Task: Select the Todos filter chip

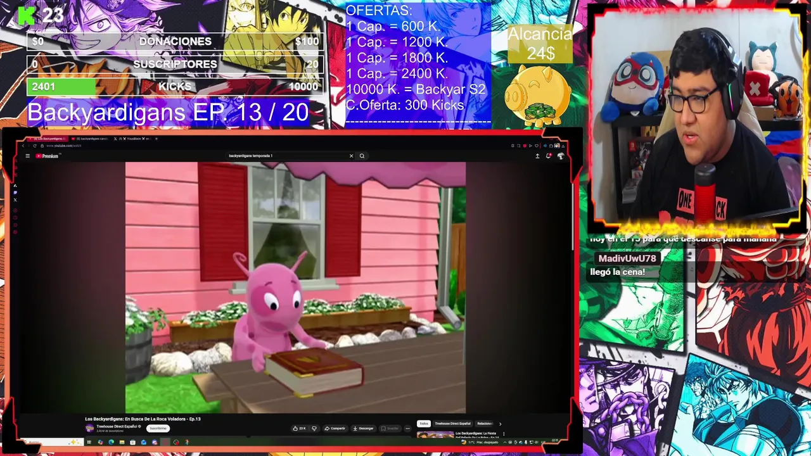Action: [x=424, y=424]
